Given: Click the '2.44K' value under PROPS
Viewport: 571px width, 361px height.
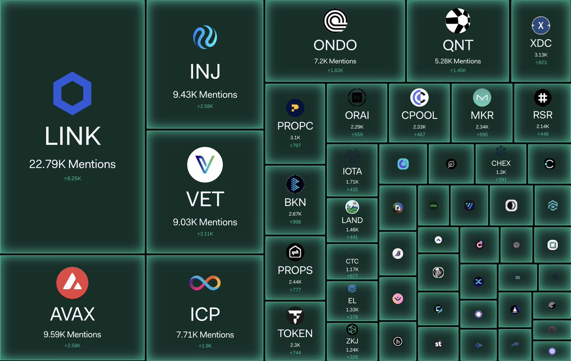Looking at the screenshot, I should coord(295,282).
